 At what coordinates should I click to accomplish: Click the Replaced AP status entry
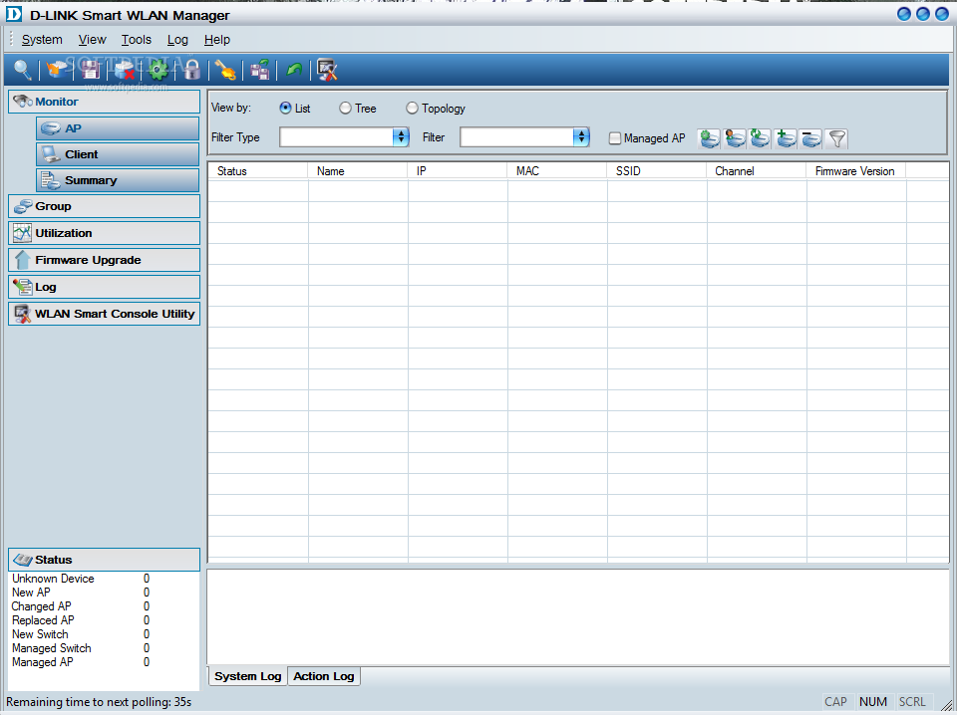pos(43,620)
